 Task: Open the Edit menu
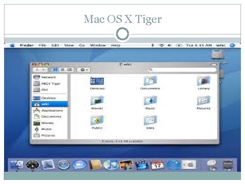(55, 45)
